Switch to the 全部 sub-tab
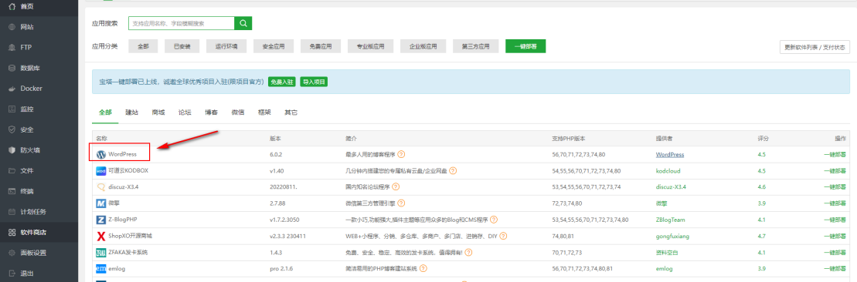The width and height of the screenshot is (857, 282). point(105,112)
